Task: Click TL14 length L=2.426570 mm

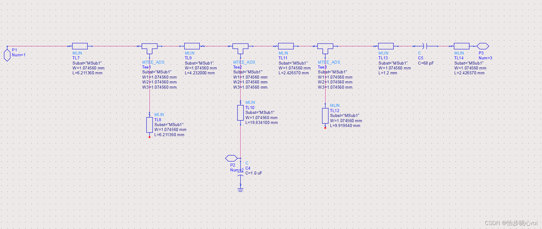Action: 469,73
